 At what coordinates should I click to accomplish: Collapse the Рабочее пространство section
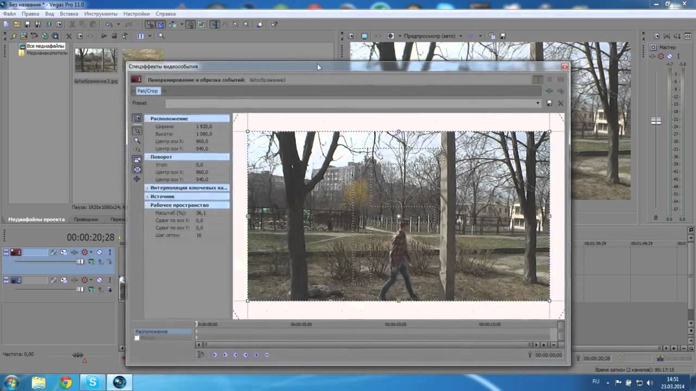[147, 205]
